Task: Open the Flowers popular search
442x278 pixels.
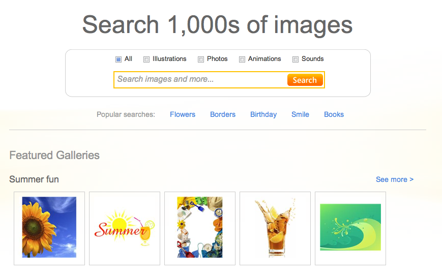Action: click(183, 114)
